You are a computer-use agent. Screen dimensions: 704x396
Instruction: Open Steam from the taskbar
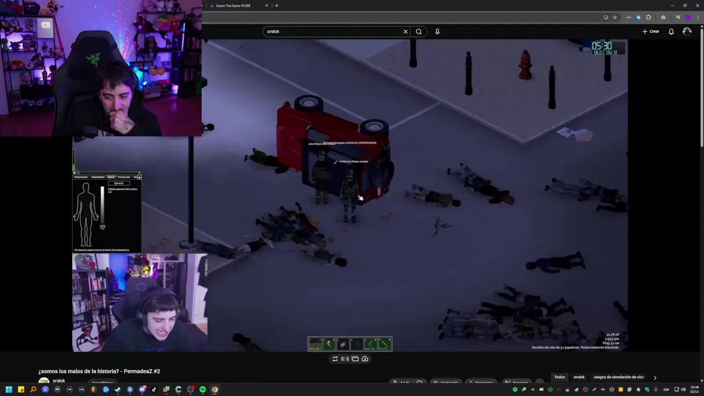click(x=118, y=389)
